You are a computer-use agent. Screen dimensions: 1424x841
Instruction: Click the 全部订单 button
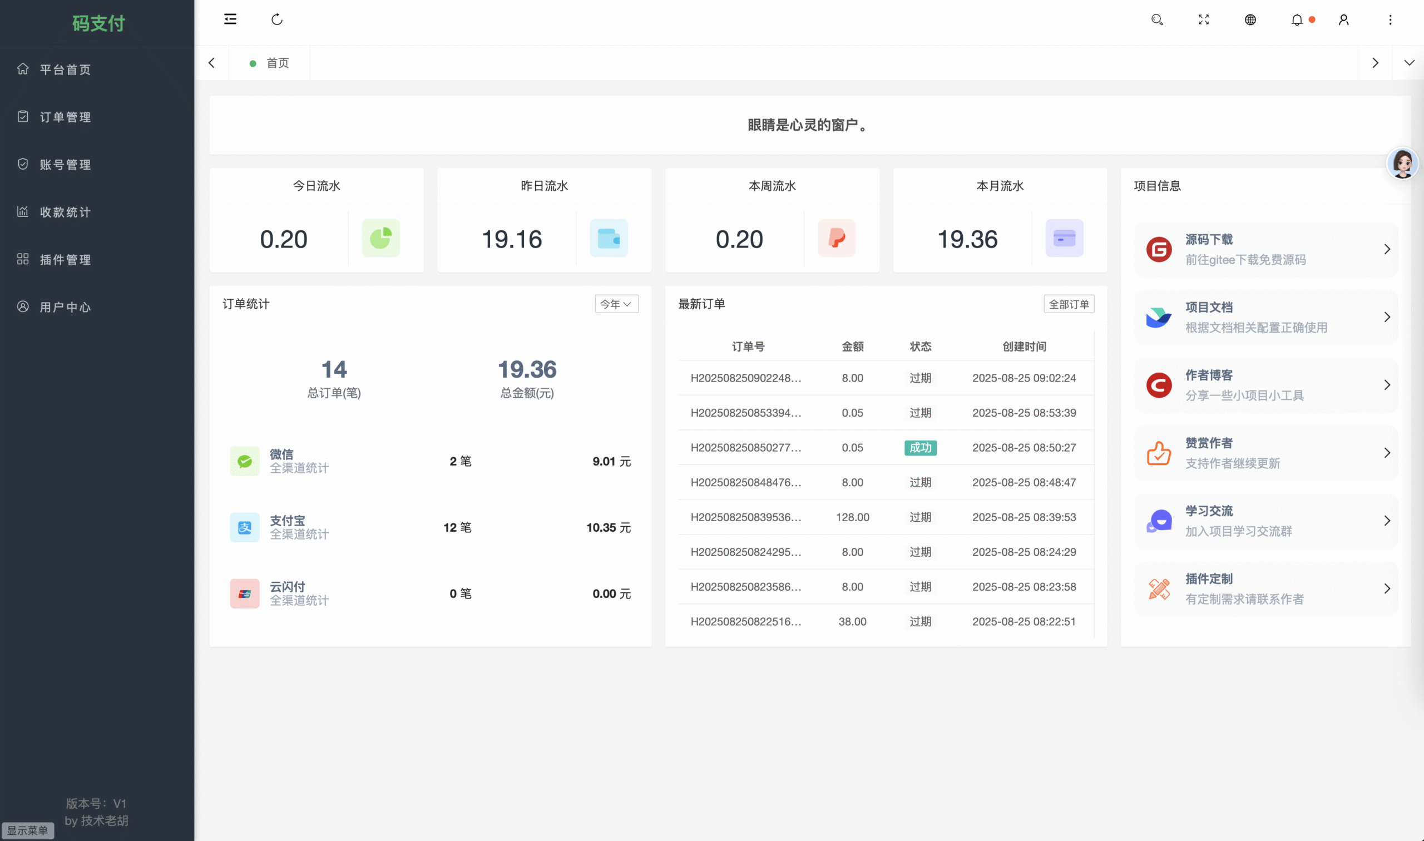click(x=1068, y=304)
